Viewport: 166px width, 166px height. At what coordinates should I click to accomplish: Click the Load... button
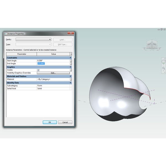(63, 40)
